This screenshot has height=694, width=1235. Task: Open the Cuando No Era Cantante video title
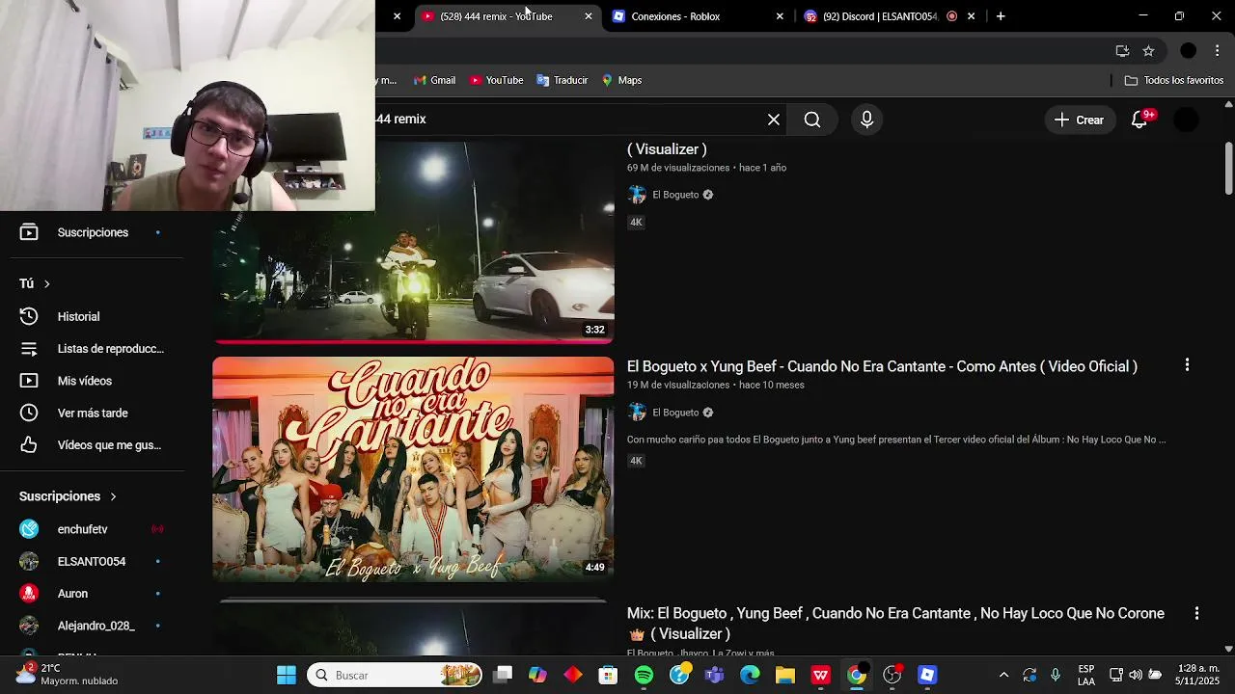point(882,366)
